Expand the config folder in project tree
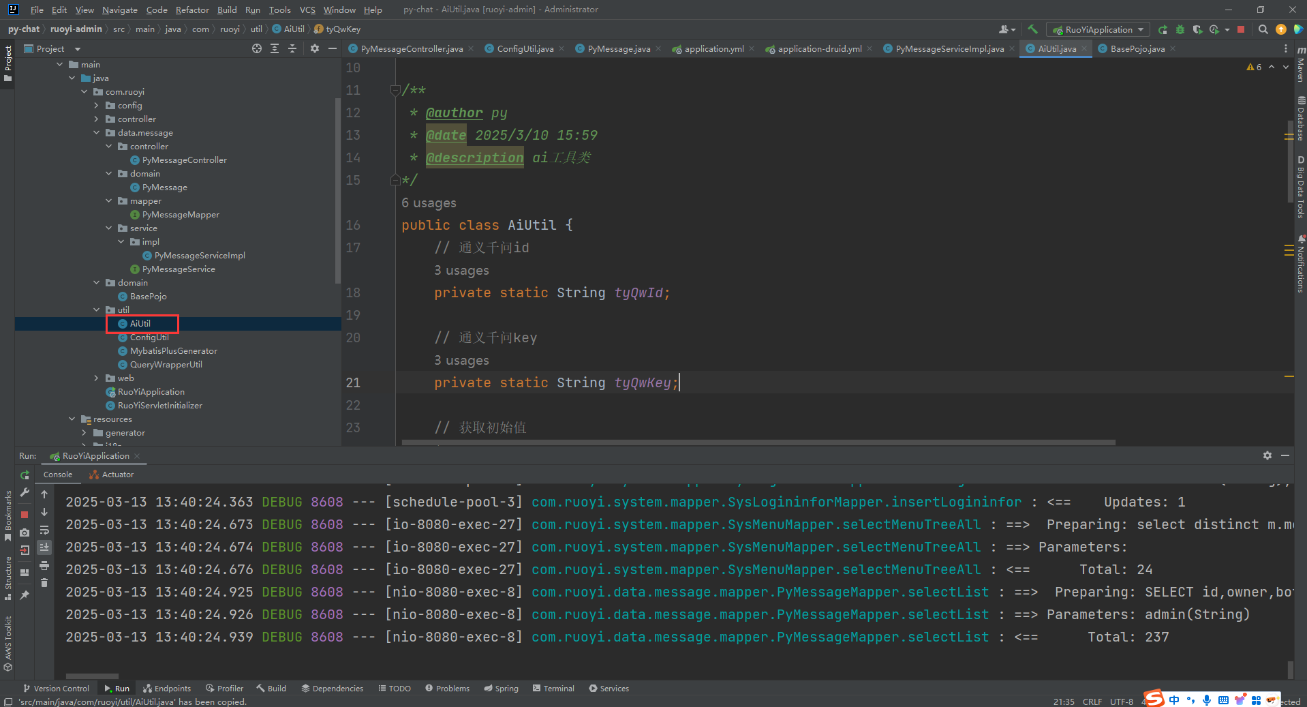Screen dimensions: 1307x707 click(x=97, y=106)
